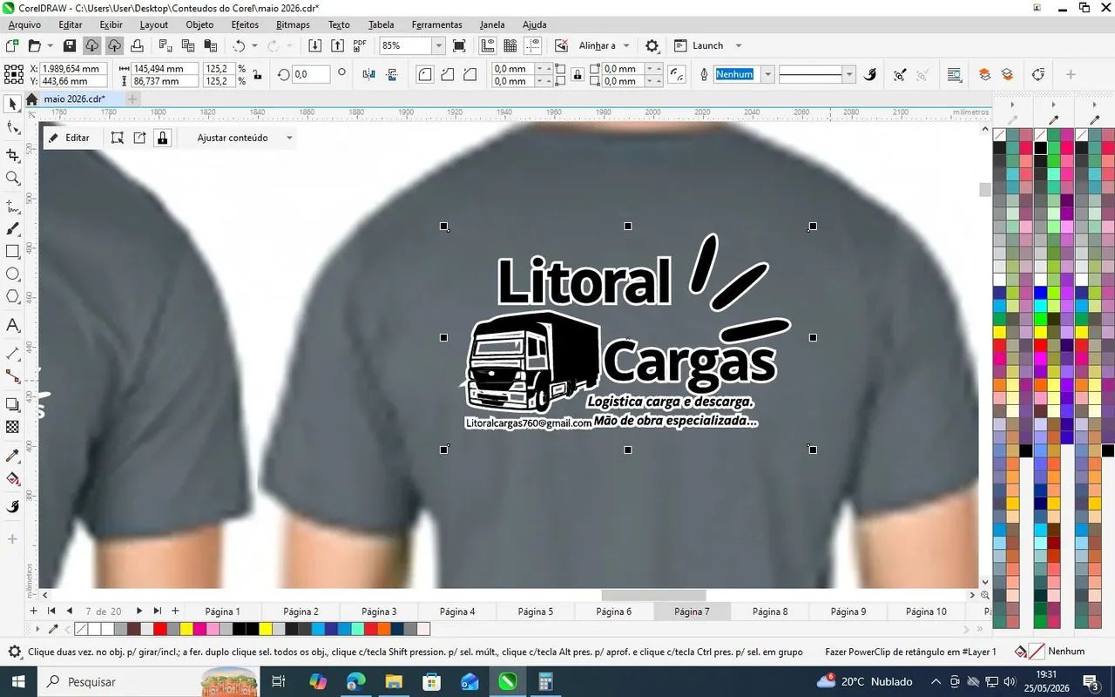The height and width of the screenshot is (697, 1115).
Task: Pick the no-color swatch in document palette
Action: pyautogui.click(x=81, y=629)
